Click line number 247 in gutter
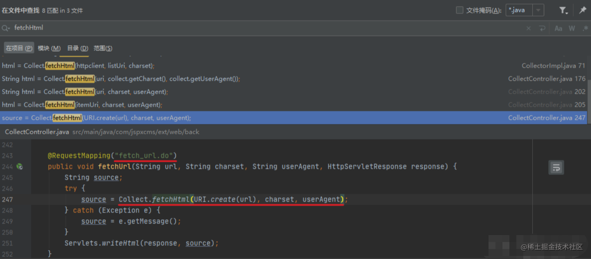The image size is (591, 259). [7, 200]
